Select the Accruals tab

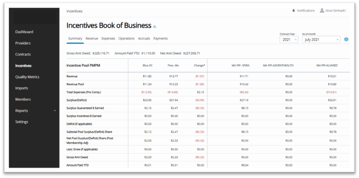click(144, 39)
